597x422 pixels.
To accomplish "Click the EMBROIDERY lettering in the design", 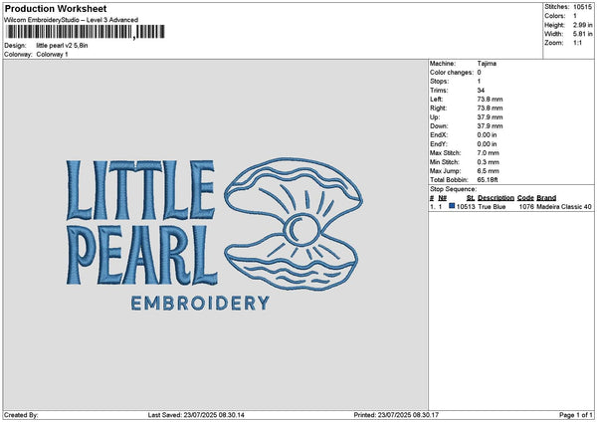I will coord(200,304).
